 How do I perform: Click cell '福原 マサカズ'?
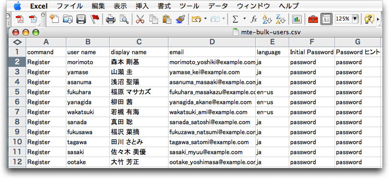[x=139, y=92]
